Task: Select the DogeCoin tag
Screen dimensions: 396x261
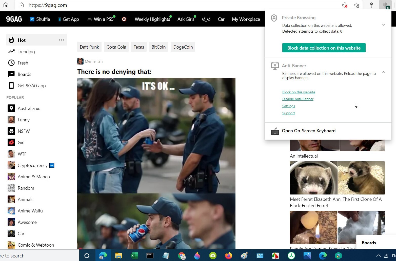Action: 183,47
